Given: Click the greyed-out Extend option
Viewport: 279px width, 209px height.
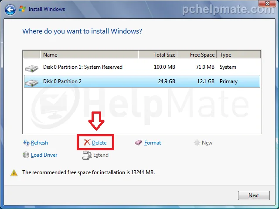Looking at the screenshot, I should coord(101,155).
